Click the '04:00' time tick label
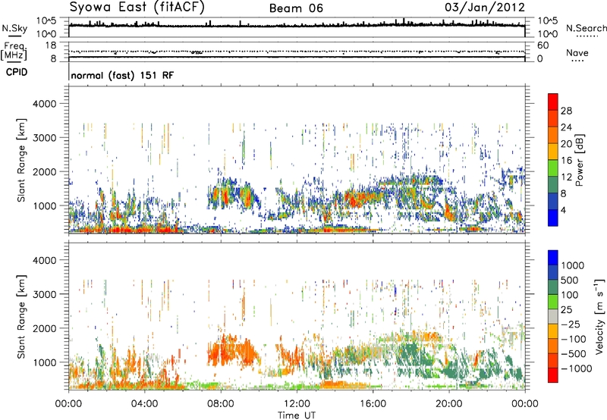Screen dimensions: 607x420 (145, 404)
